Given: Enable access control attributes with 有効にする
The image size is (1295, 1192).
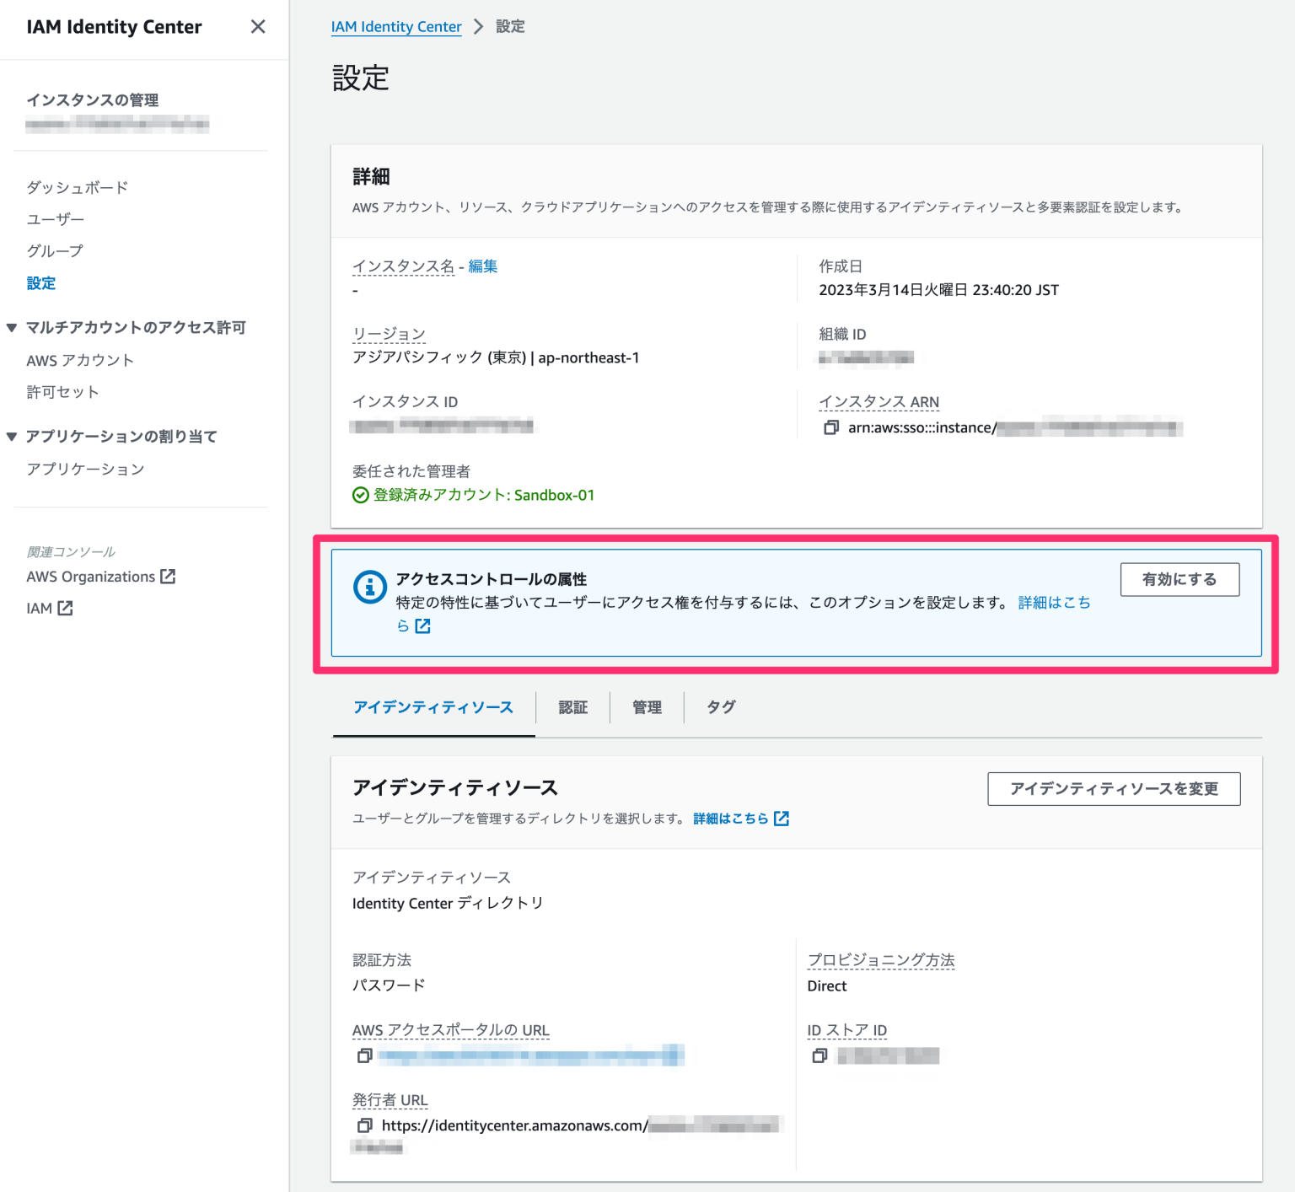Looking at the screenshot, I should [1179, 579].
